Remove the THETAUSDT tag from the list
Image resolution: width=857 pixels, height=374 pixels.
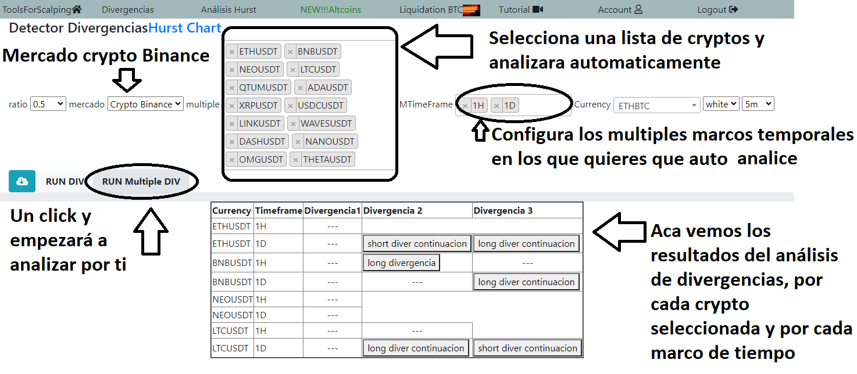[x=296, y=160]
